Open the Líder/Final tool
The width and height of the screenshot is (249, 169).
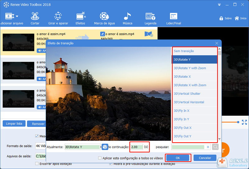coord(174,19)
